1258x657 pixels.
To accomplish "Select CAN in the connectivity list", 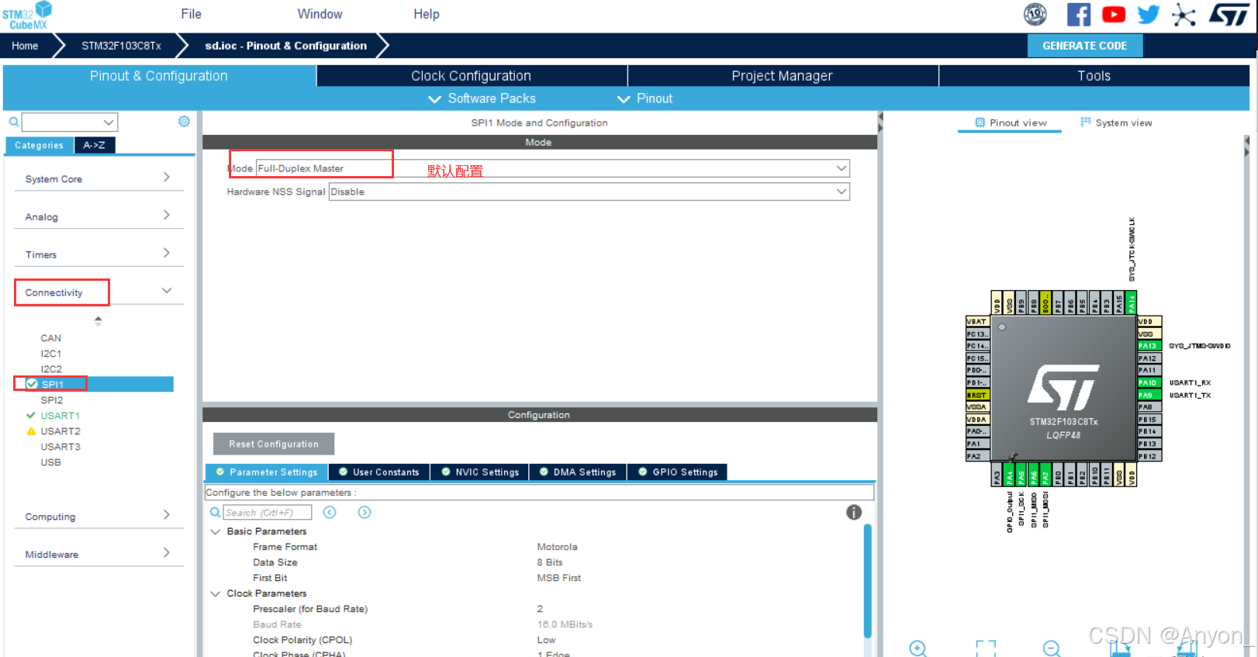I will (x=51, y=338).
